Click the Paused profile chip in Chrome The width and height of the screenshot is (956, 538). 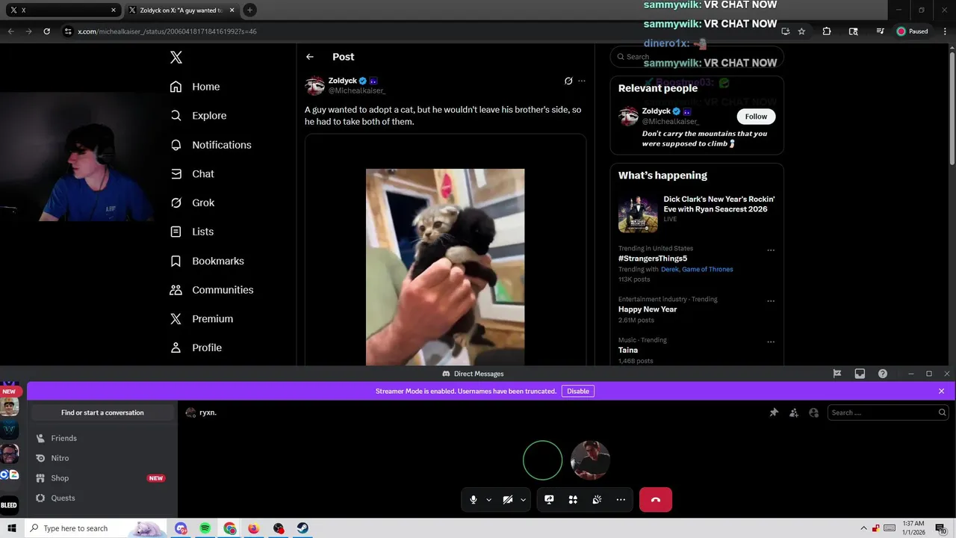[913, 31]
